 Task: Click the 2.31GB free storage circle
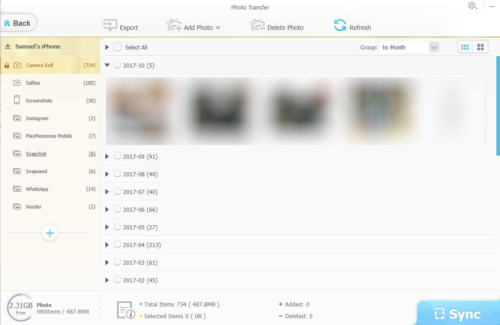(20, 307)
